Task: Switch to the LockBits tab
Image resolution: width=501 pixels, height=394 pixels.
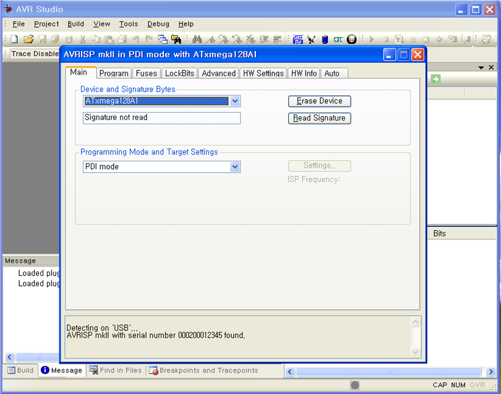Action: [x=179, y=74]
